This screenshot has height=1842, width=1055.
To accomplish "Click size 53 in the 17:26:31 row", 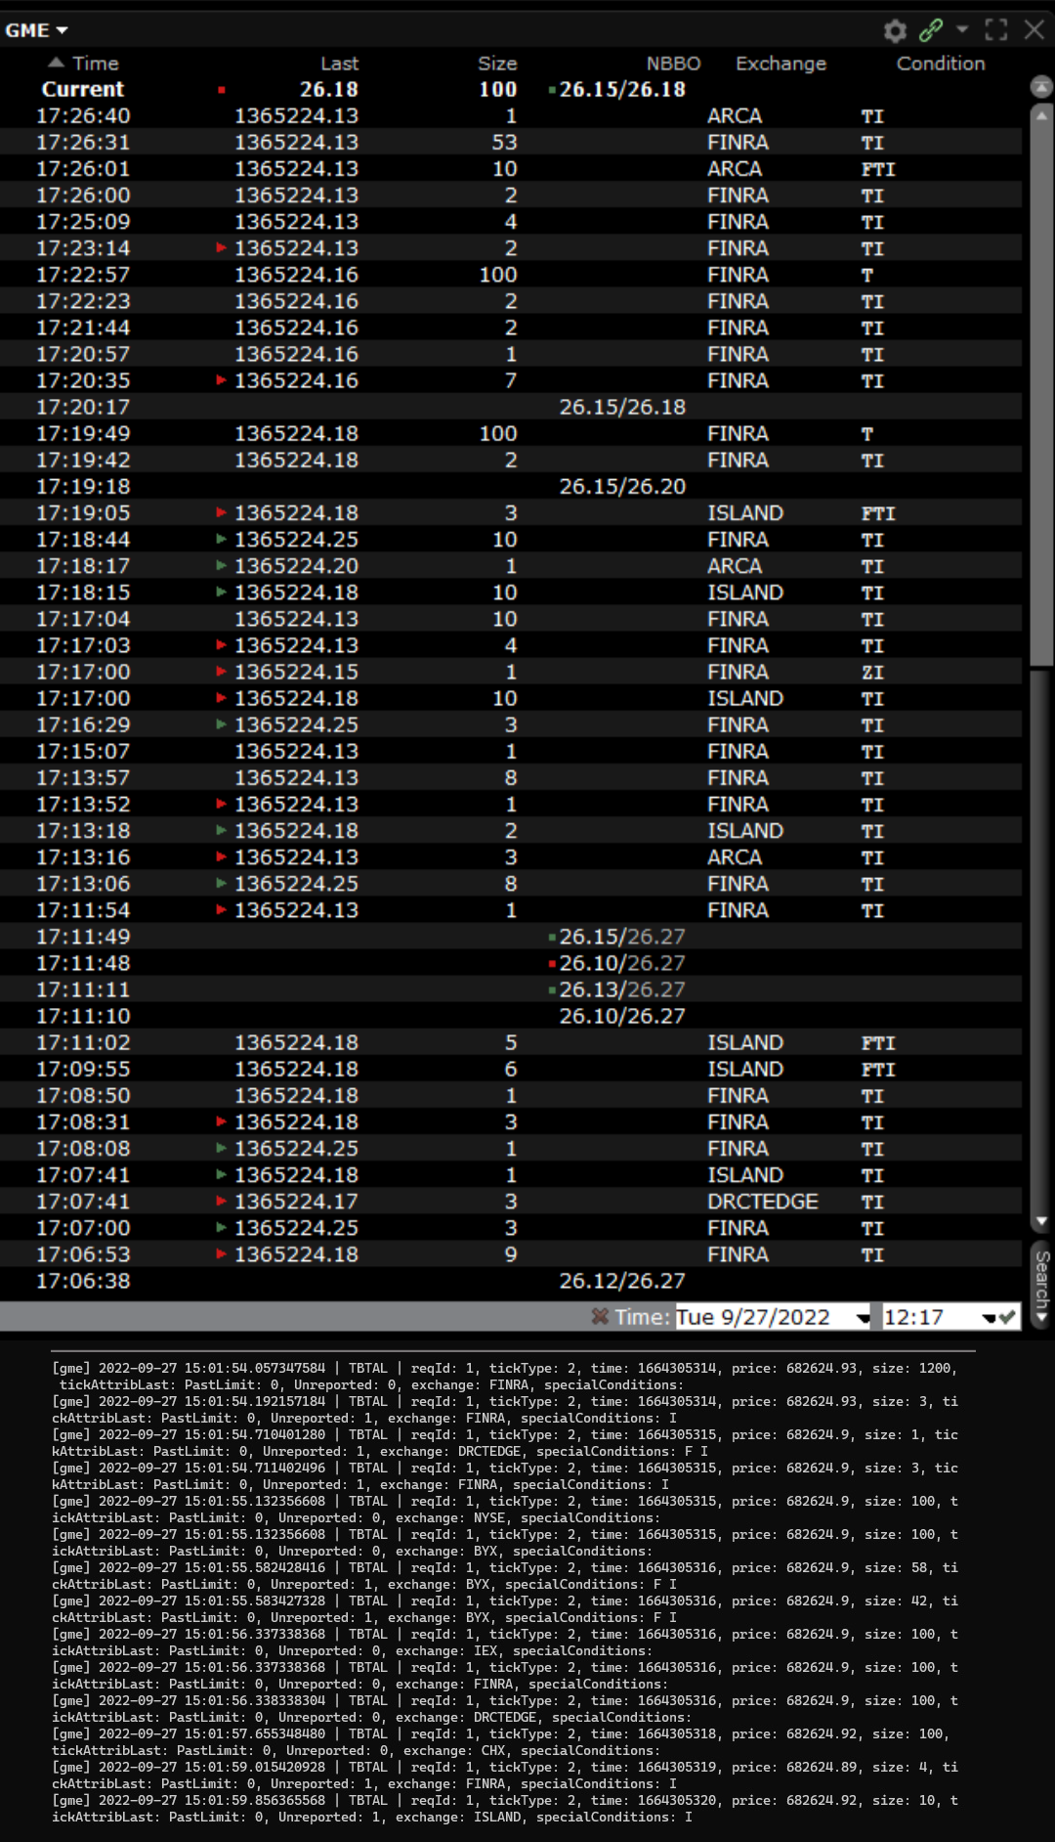I will pyautogui.click(x=504, y=143).
